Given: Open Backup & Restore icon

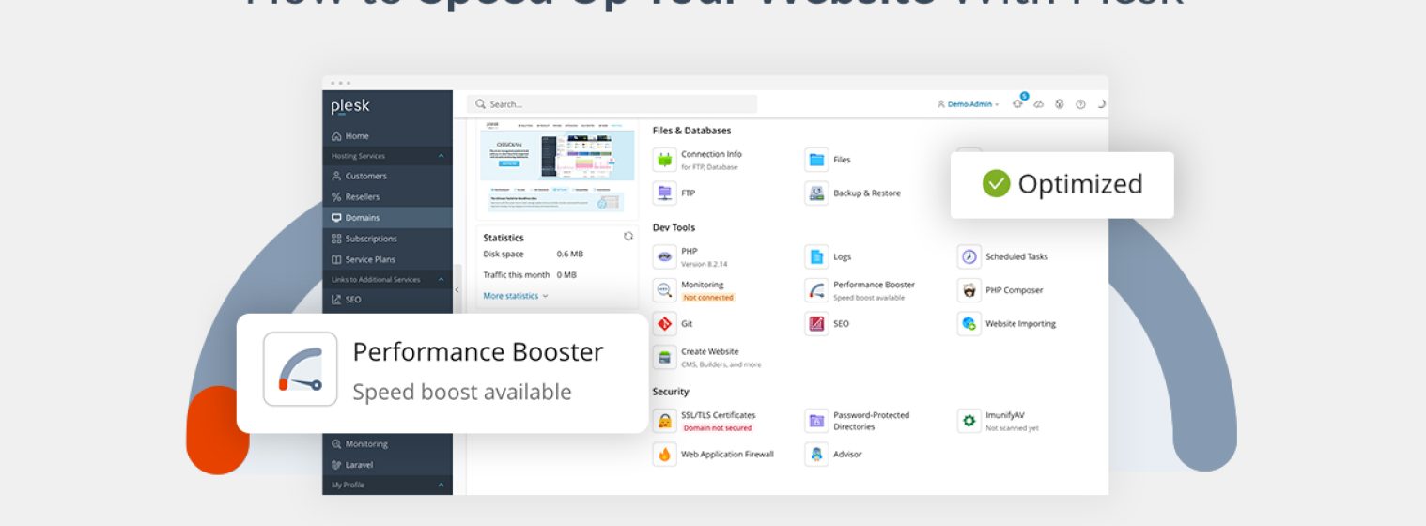Looking at the screenshot, I should 816,193.
